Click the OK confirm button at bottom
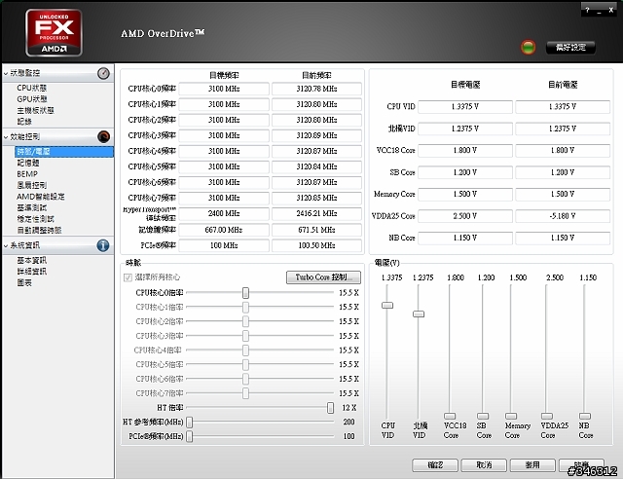 (x=435, y=465)
